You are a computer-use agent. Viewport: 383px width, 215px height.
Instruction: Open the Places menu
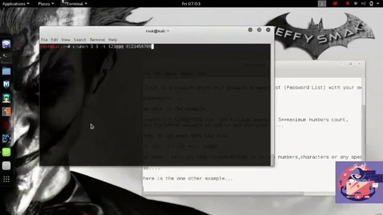pos(46,4)
